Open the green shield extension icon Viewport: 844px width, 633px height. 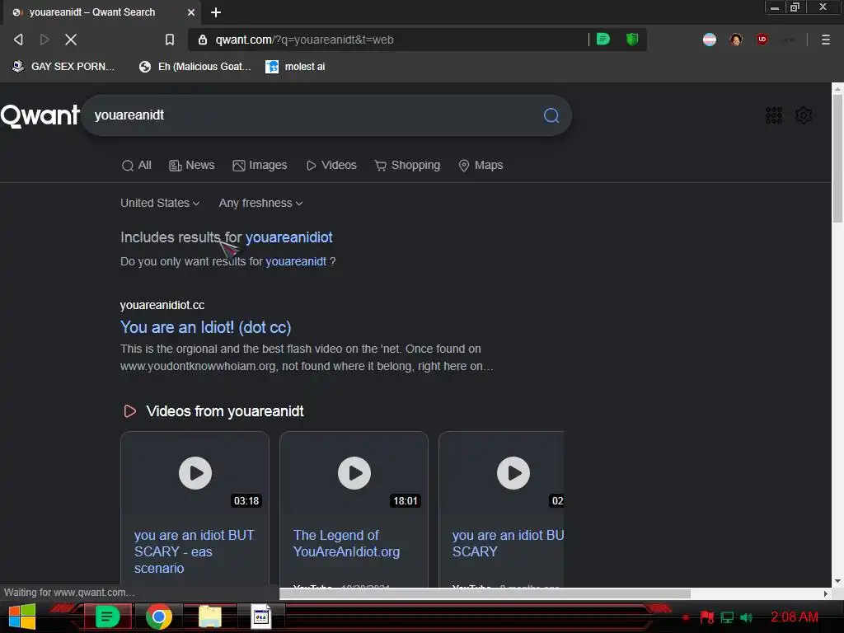pyautogui.click(x=632, y=40)
